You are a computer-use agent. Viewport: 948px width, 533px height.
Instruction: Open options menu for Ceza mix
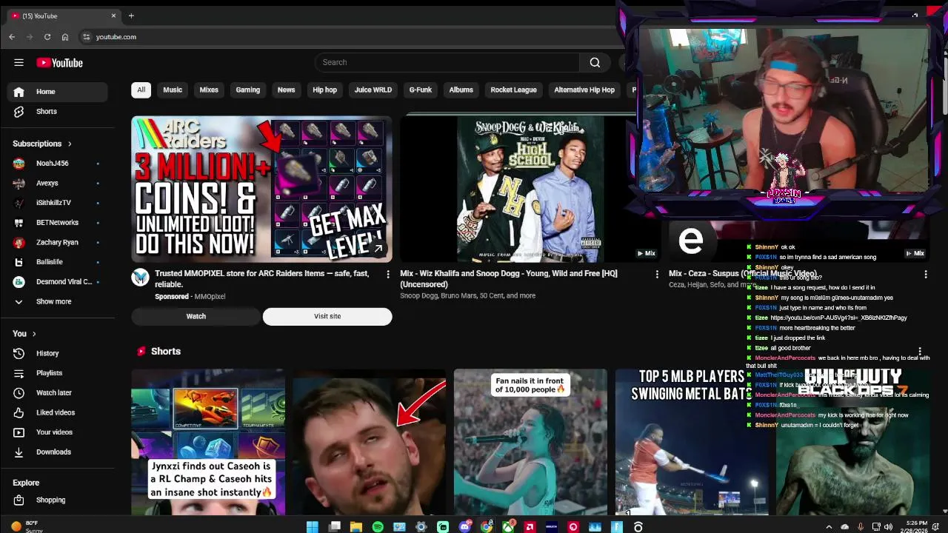[925, 274]
